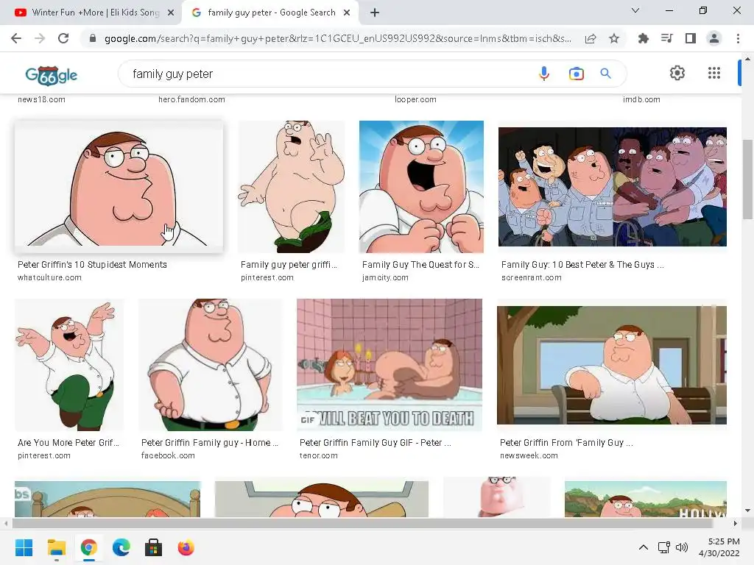The image size is (754, 565).
Task: Bookmark this page with star icon
Action: 614,38
